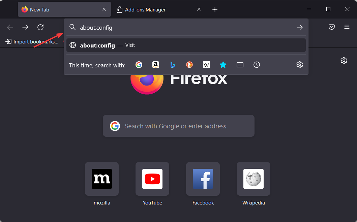Search this time with DuckDuckGo
This screenshot has height=222, width=357.
pos(189,65)
